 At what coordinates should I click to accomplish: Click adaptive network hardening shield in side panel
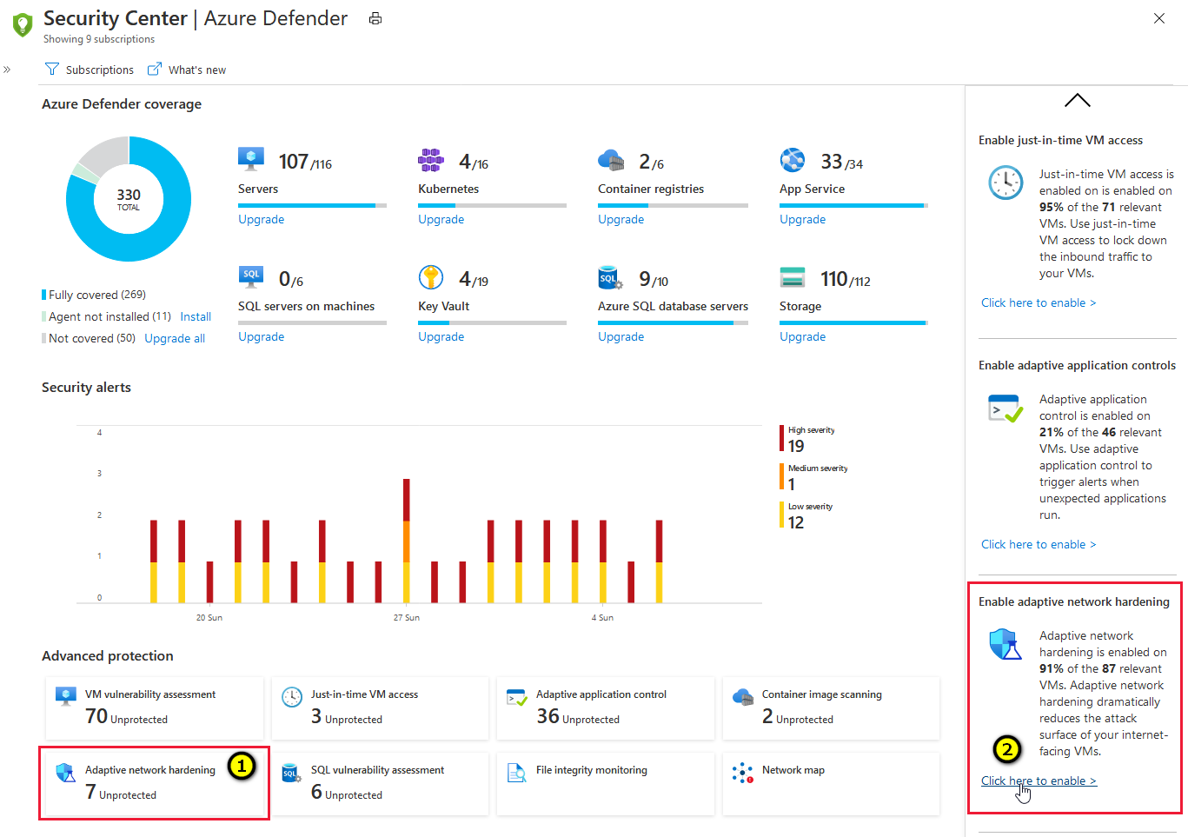(1005, 644)
